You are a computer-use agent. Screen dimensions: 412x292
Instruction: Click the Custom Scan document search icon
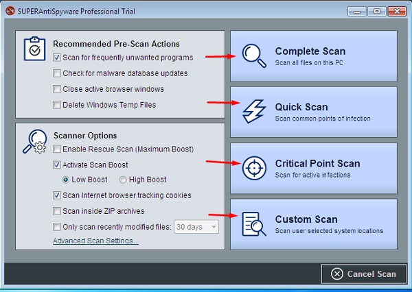pos(254,223)
